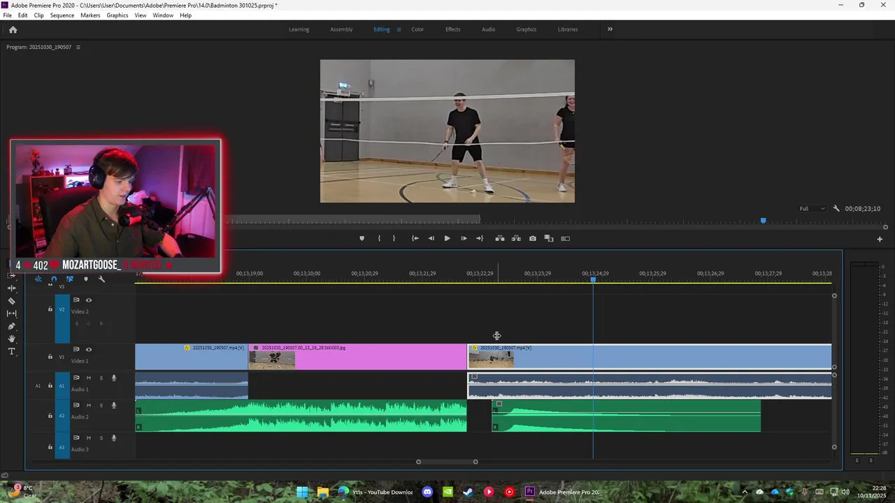Screen dimensions: 895x503
Task: Select the pink Still003.jpg clip
Action: [357, 356]
